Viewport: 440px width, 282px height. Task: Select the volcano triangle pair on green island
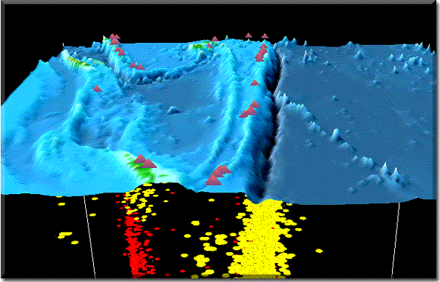coord(145,161)
